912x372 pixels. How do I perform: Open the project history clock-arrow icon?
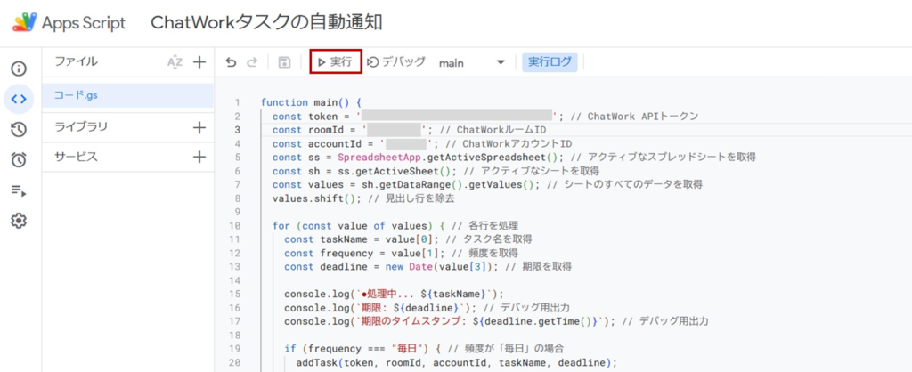(x=19, y=130)
